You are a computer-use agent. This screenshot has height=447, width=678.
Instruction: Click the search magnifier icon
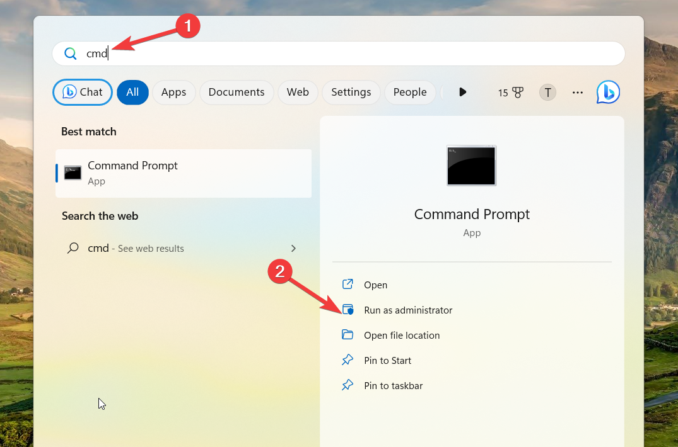coord(70,54)
